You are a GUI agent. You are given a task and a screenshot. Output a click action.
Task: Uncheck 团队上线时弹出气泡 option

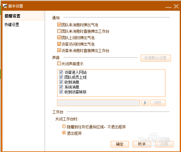click(x=59, y=38)
